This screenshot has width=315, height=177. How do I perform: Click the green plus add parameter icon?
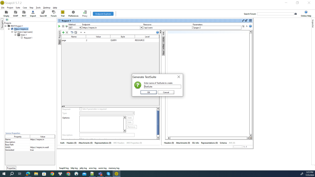click(x=63, y=32)
